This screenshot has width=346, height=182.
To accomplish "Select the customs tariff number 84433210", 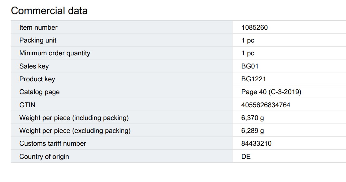I will click(256, 144).
